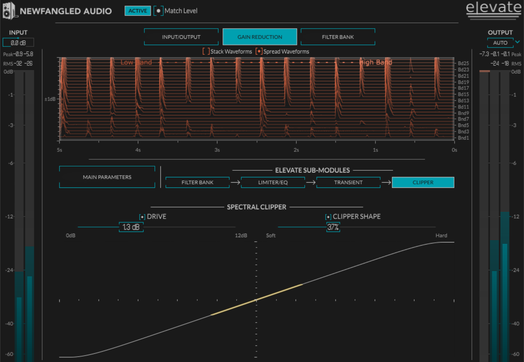Screen dimensions: 524x362
Task: Open the Main Parameters panel
Action: [x=107, y=177]
